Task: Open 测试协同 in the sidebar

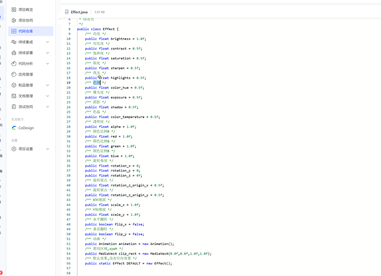Action: point(26,107)
